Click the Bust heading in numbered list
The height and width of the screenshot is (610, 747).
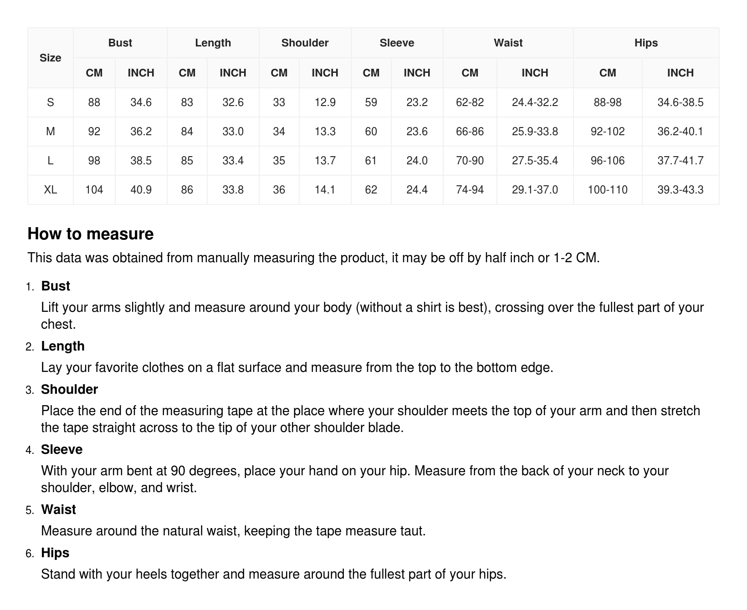(56, 286)
